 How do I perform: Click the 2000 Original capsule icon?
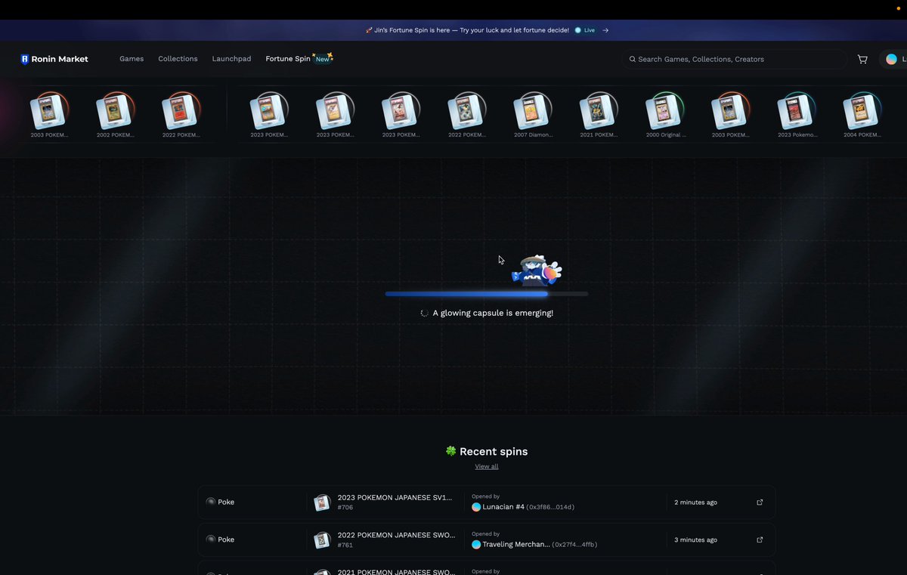pyautogui.click(x=664, y=111)
